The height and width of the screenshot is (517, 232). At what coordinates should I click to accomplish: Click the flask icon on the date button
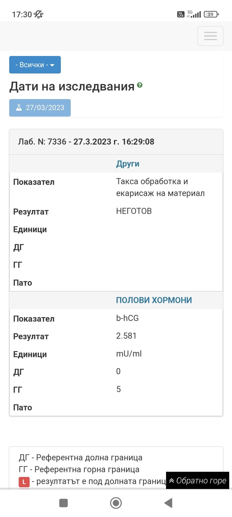(x=19, y=108)
